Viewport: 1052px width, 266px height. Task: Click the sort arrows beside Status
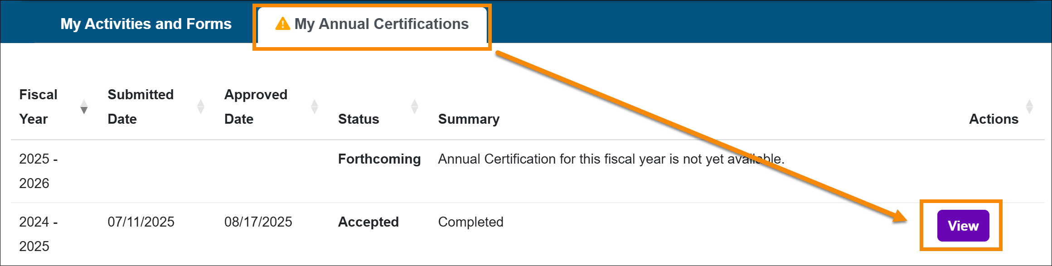click(x=414, y=107)
